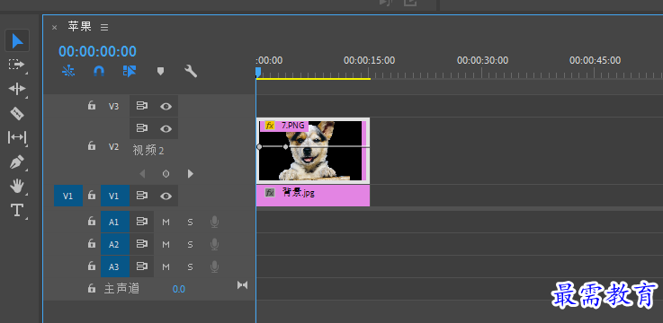Screen dimensions: 663x323
Task: Toggle nest sequence insert mode icon
Action: point(68,71)
